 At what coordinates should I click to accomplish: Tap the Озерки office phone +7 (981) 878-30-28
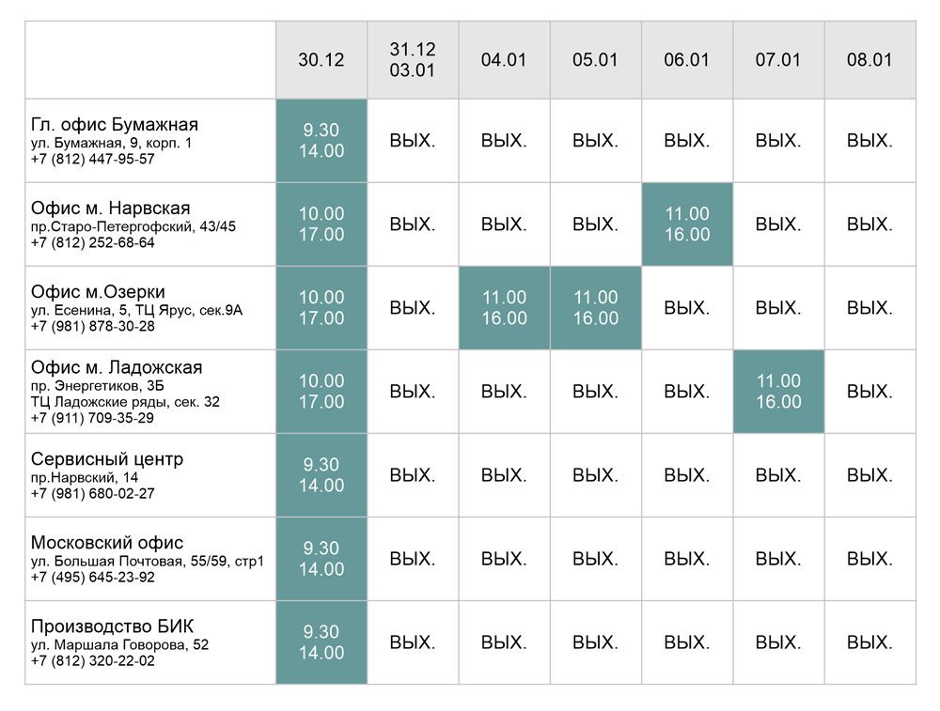[93, 326]
